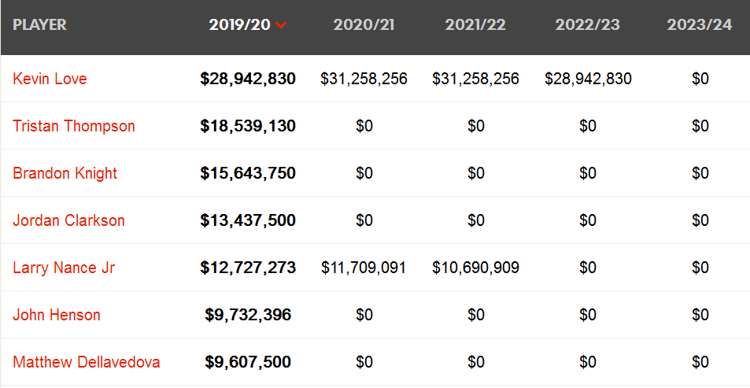Screen dimensions: 750x388
Task: Select Matthew Dellavedova's $9,607,500 salary
Action: click(x=248, y=363)
